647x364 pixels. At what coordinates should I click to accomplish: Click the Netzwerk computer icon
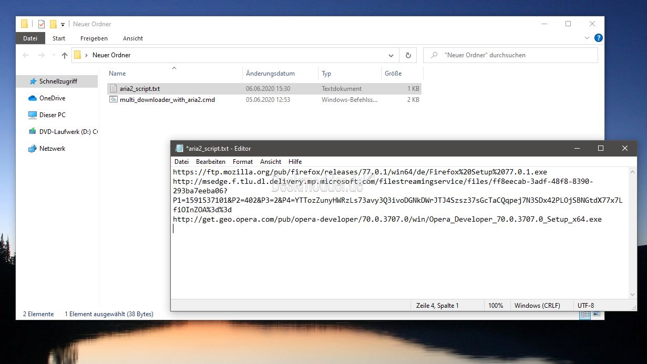tap(33, 149)
